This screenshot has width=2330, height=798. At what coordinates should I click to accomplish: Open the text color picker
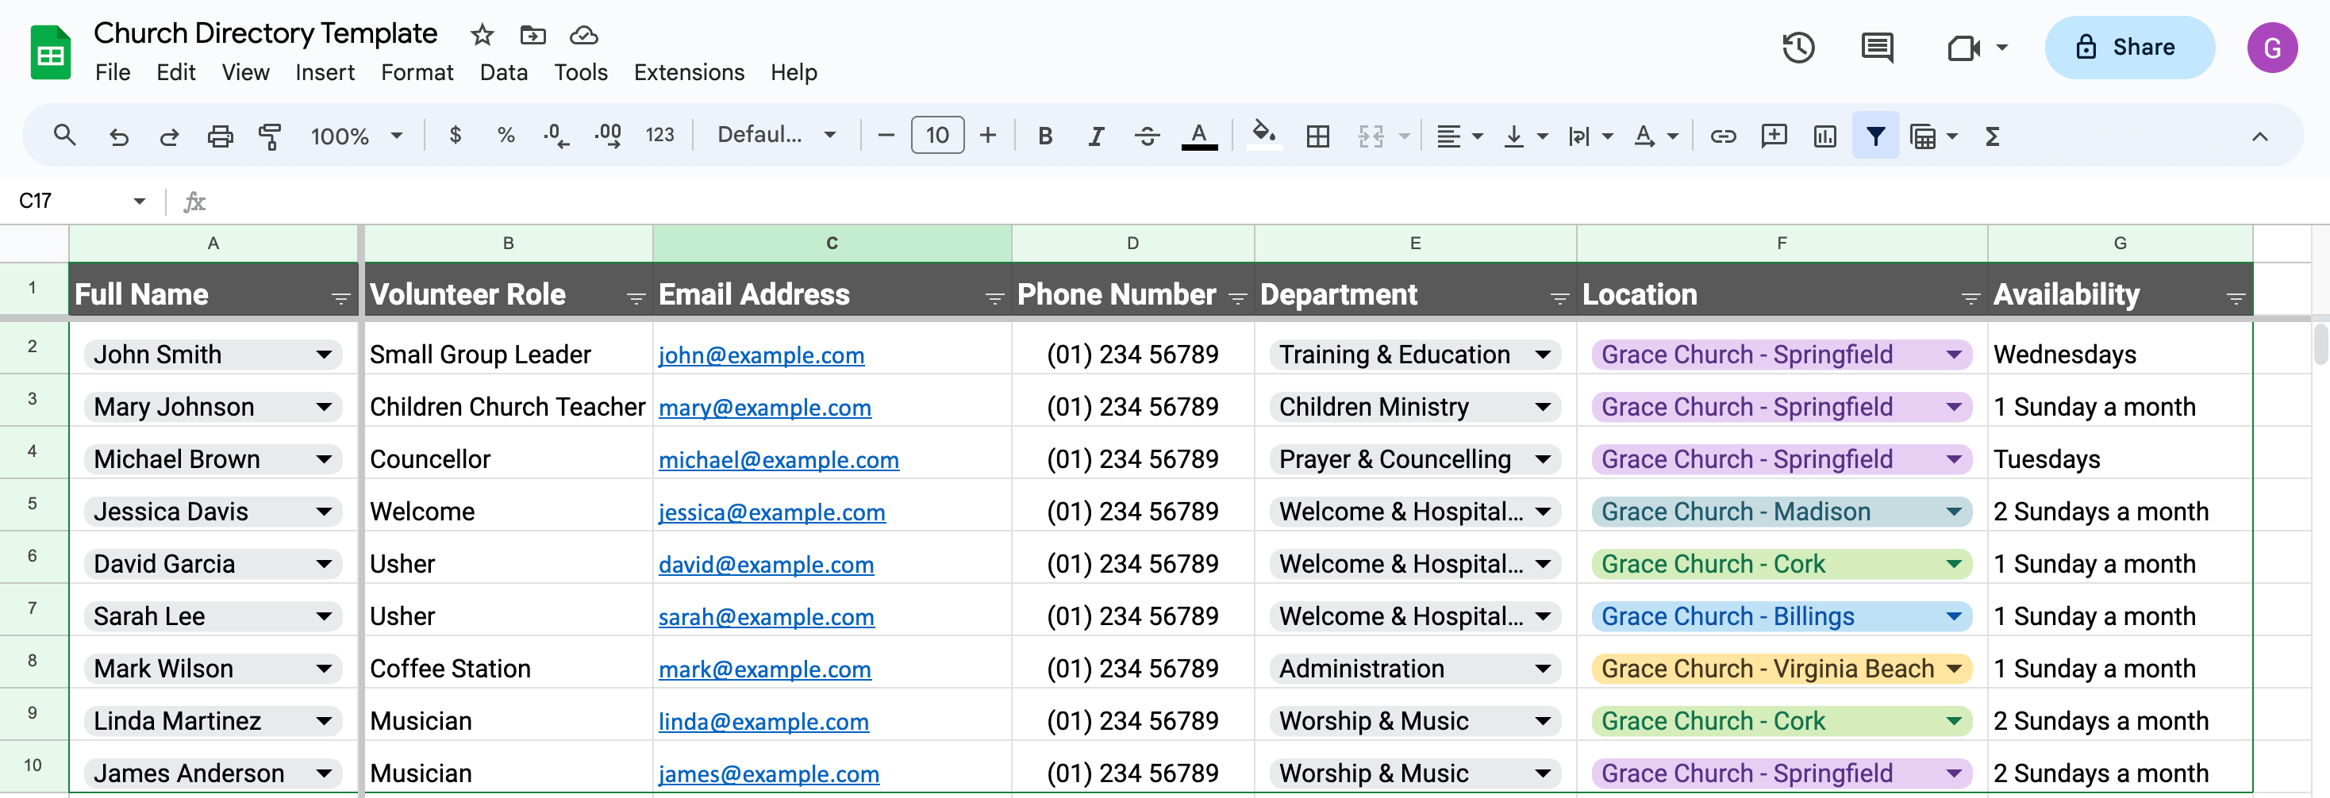click(1198, 136)
